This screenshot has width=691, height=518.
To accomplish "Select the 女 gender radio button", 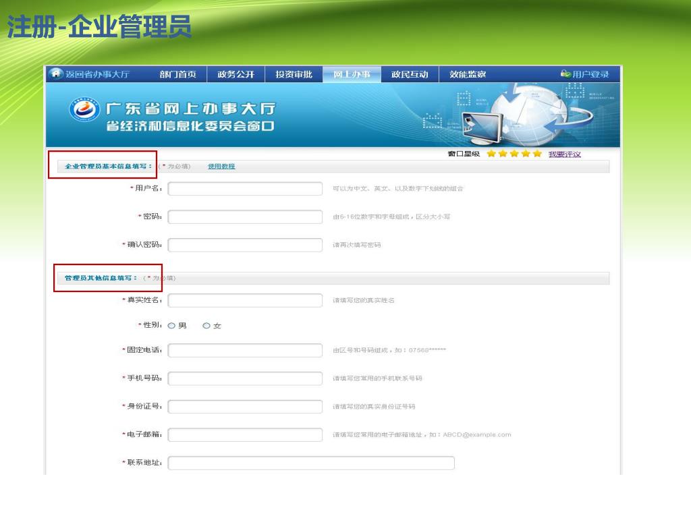I will (206, 326).
